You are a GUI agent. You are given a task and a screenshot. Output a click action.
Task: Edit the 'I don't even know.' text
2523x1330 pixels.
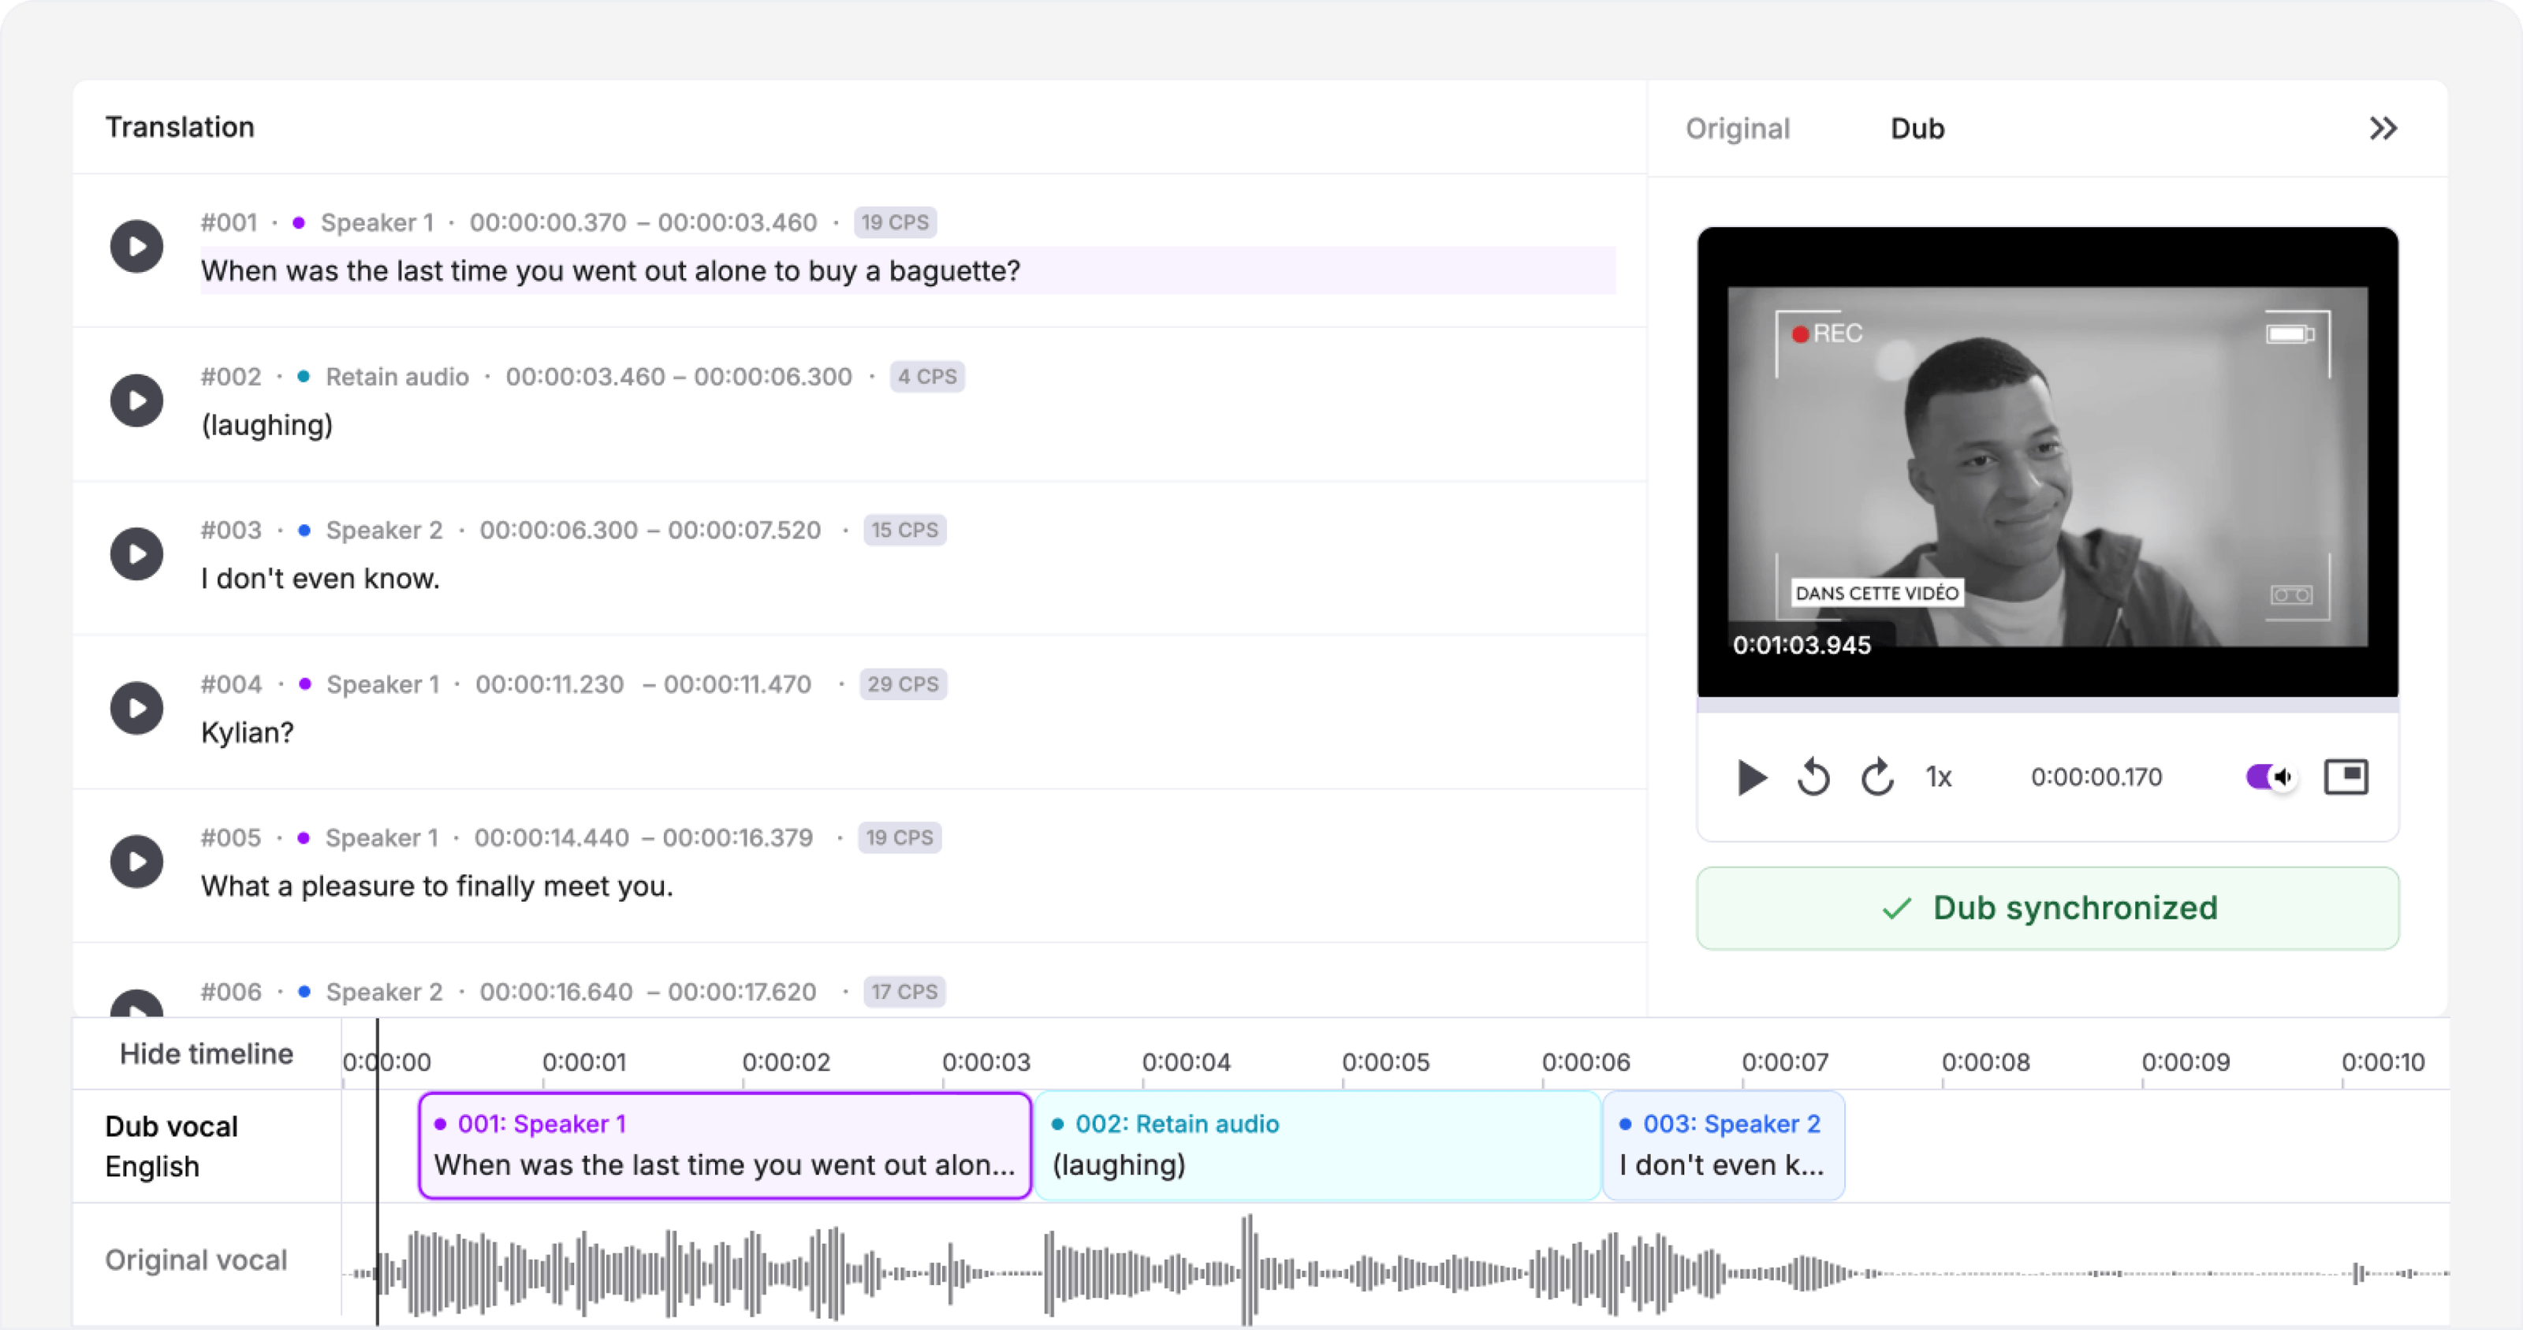320,579
